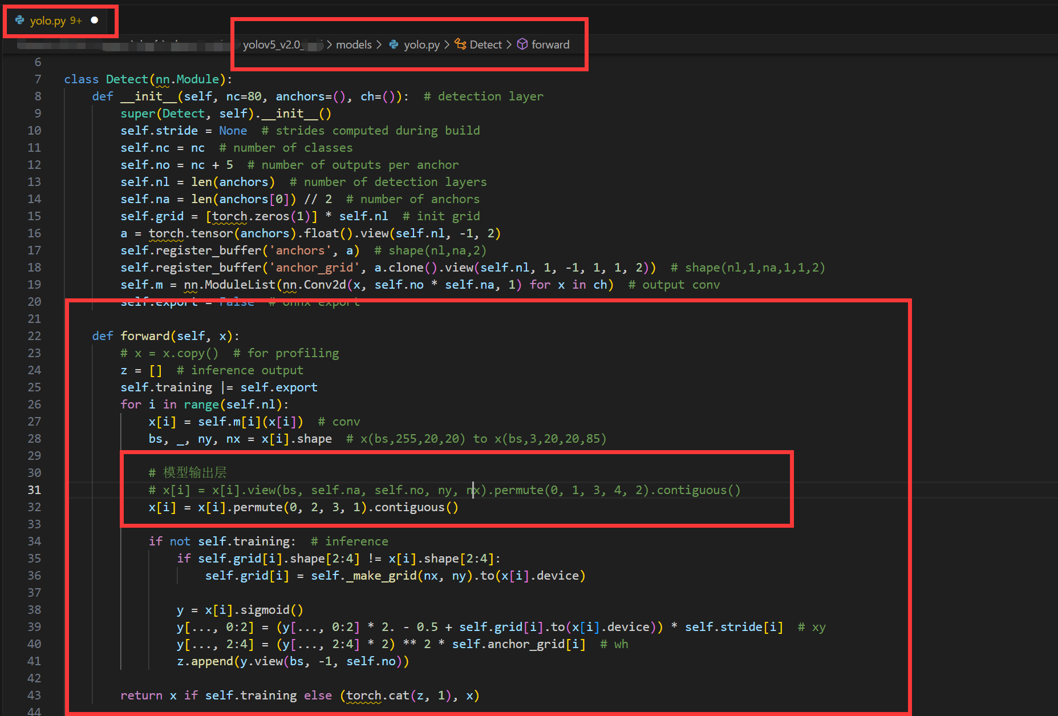Click line number 22 in the gutter

[34, 336]
